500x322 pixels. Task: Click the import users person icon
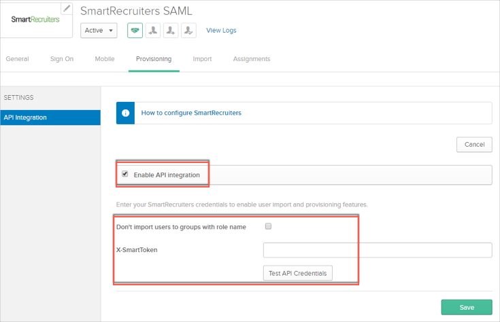point(154,31)
